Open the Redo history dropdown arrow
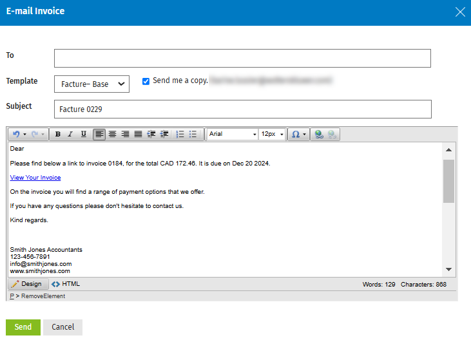The width and height of the screenshot is (471, 340). [x=43, y=134]
